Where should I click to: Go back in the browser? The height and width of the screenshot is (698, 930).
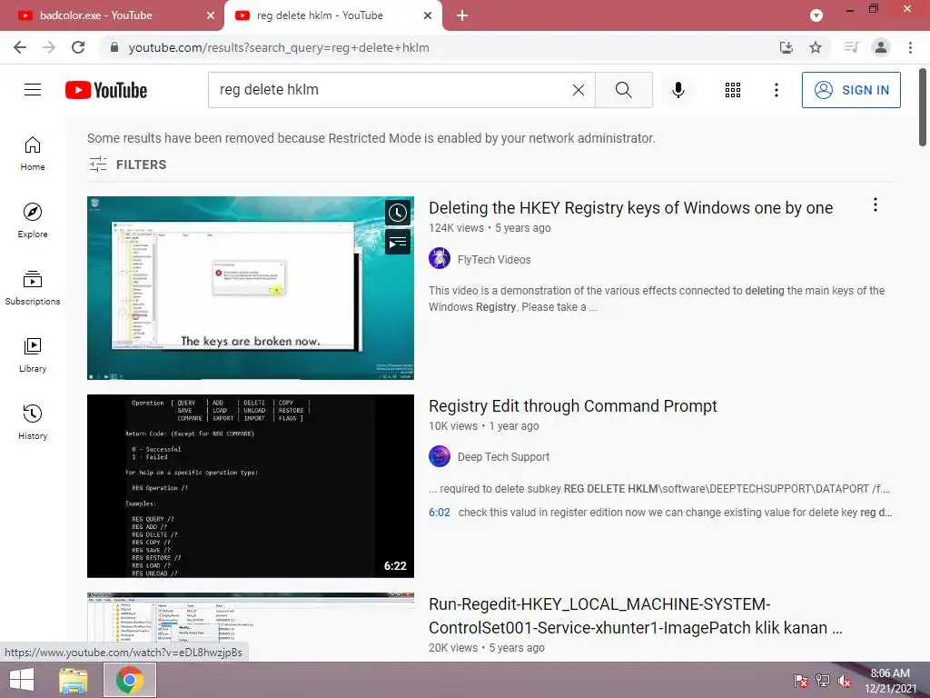(20, 47)
